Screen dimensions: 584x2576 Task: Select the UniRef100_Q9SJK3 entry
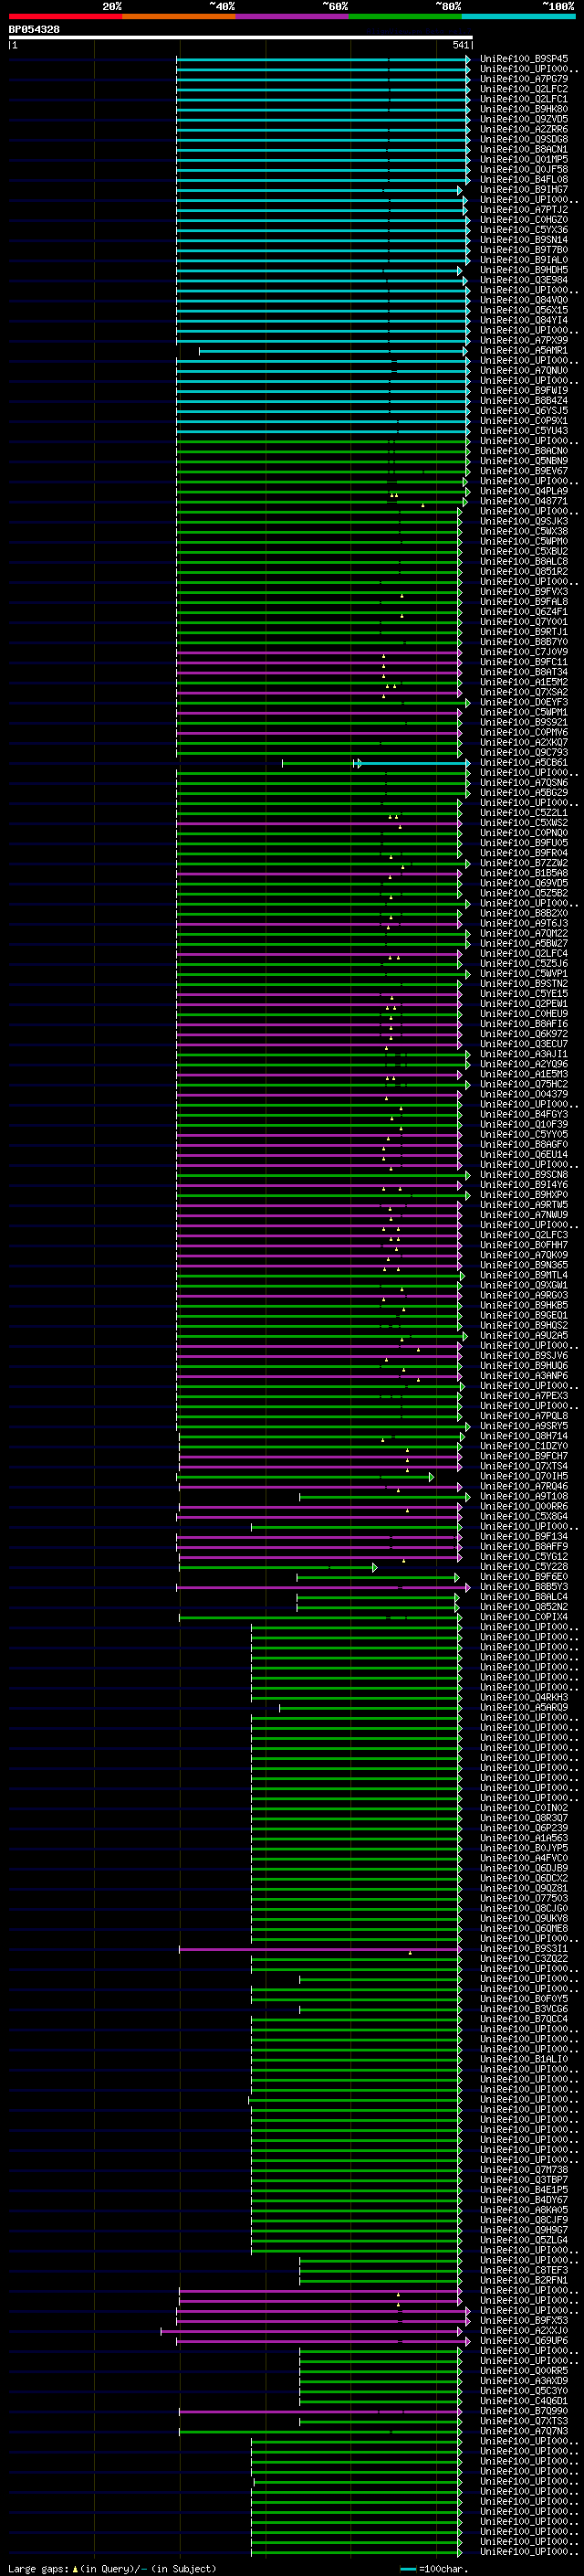(524, 521)
